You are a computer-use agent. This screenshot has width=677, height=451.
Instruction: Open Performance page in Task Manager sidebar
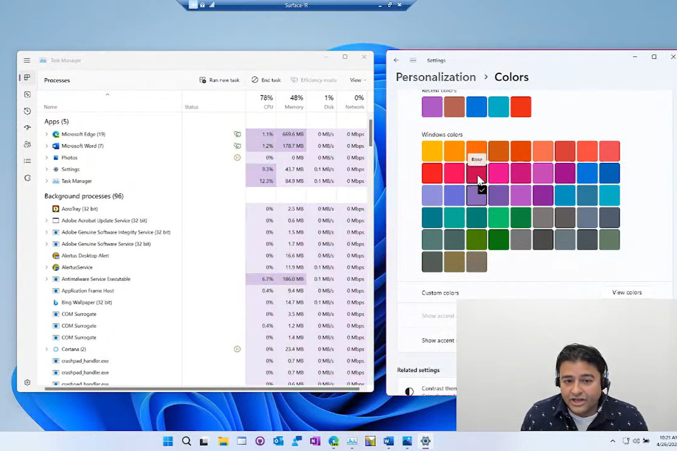[27, 95]
